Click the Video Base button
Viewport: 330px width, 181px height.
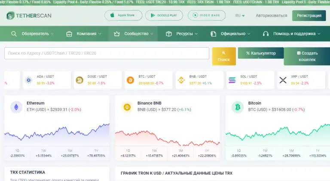pos(206,15)
